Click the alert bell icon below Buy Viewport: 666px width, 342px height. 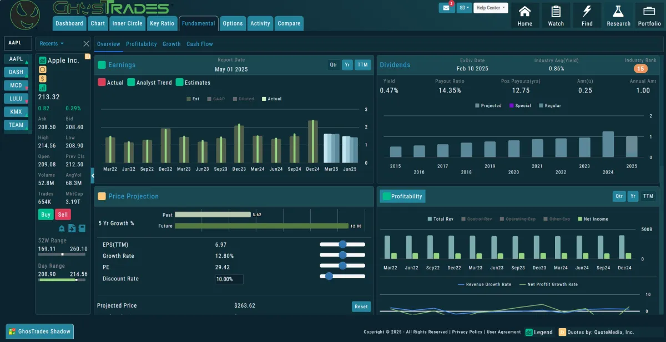click(x=62, y=228)
